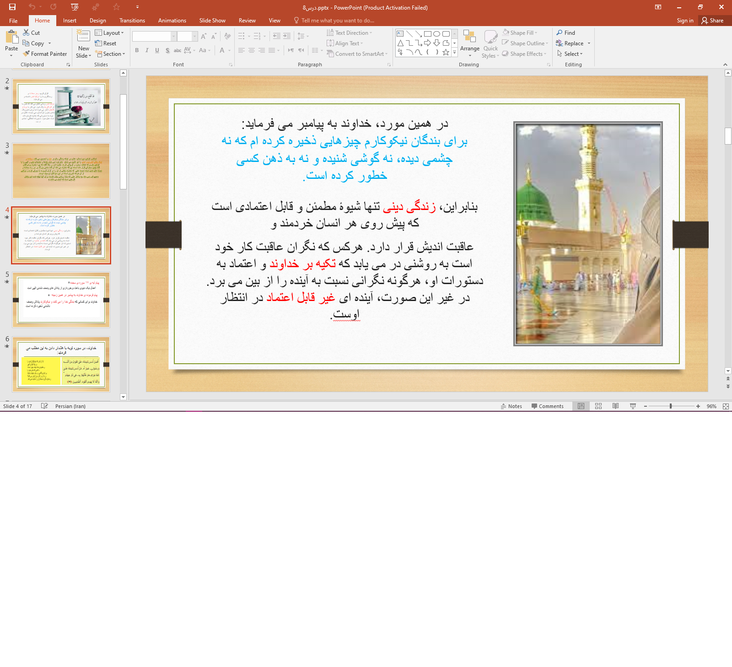Viewport: 732px width, 667px height.
Task: Switch to Slide Sorter view
Action: pos(598,406)
